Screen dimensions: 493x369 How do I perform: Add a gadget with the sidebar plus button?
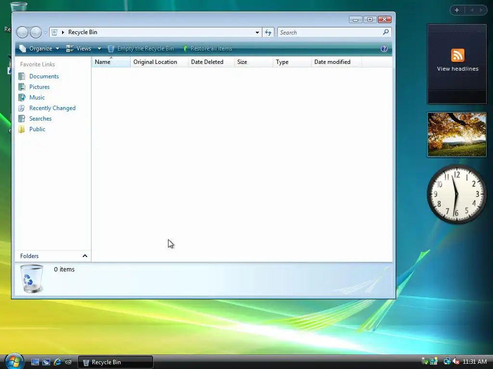457,10
